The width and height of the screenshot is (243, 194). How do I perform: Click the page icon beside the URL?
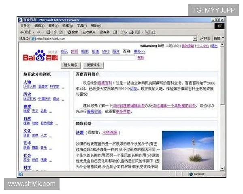point(34,38)
